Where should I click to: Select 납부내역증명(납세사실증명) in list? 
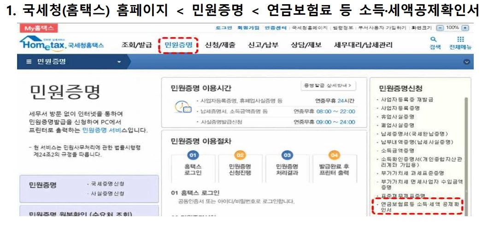[417, 142]
